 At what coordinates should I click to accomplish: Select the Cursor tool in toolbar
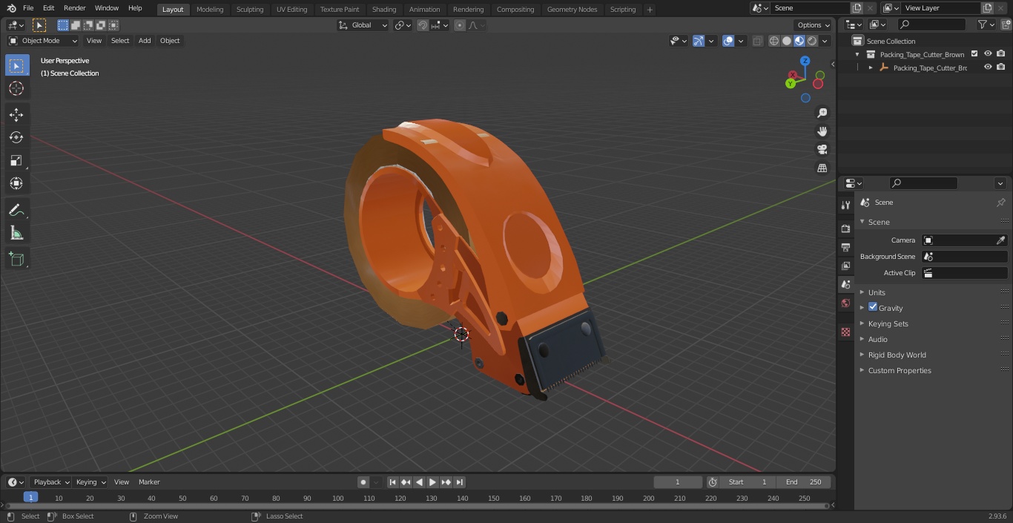tap(16, 88)
